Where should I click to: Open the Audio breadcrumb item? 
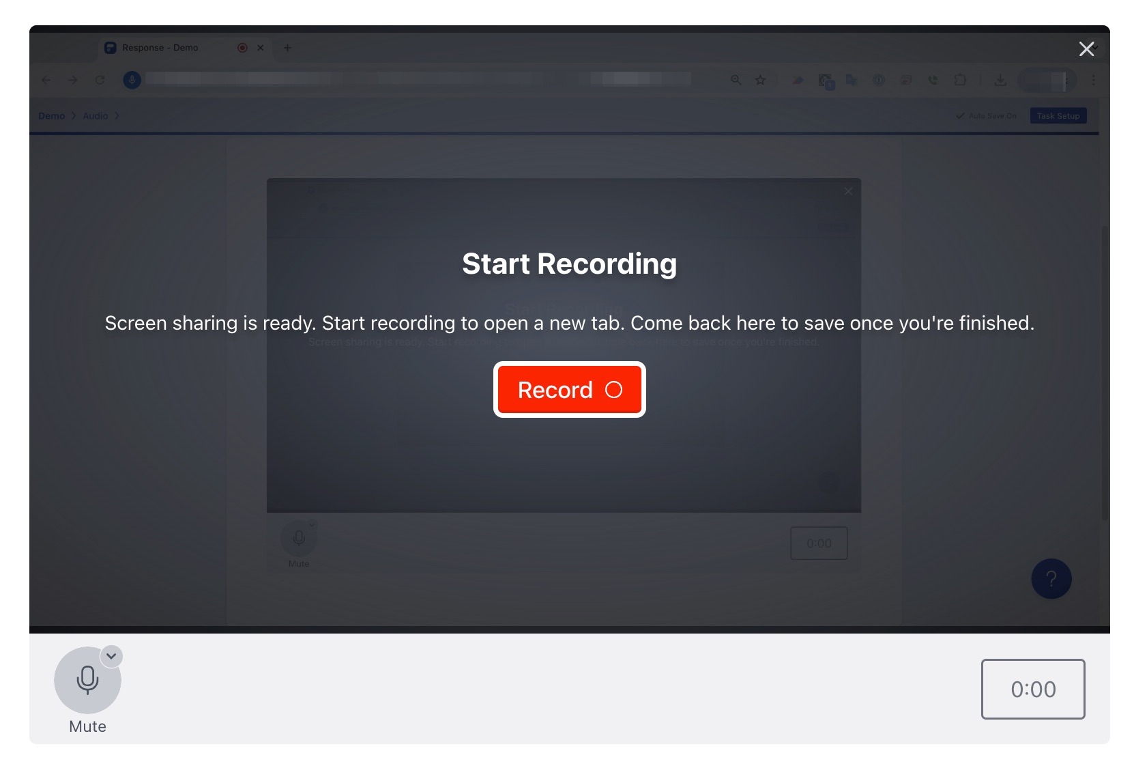96,116
